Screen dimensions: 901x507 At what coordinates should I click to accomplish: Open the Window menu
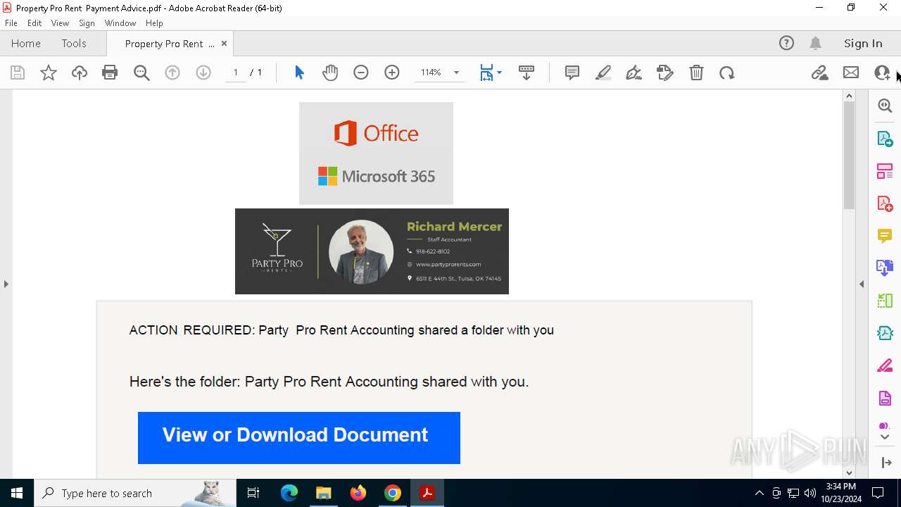pos(120,23)
